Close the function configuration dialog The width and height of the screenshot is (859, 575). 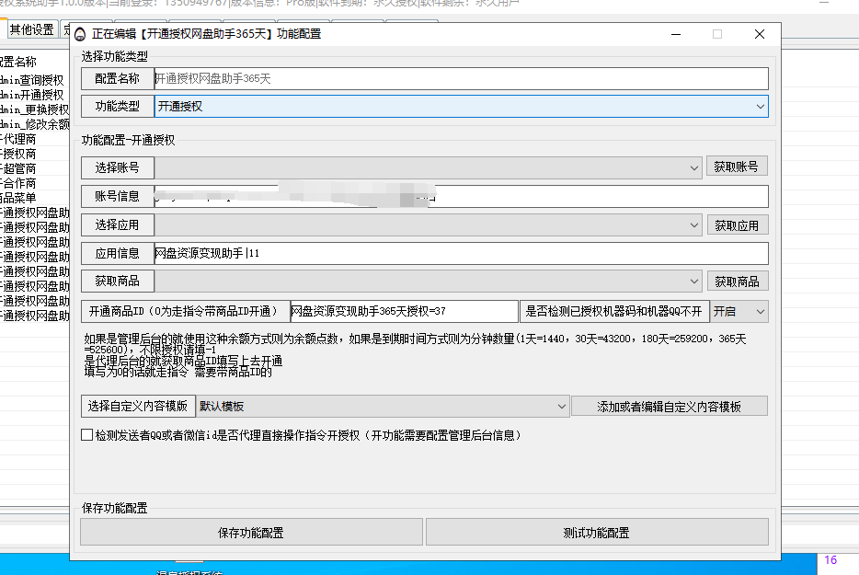(x=759, y=34)
